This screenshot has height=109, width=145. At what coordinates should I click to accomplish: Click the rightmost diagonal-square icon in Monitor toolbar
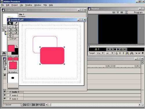click(143, 53)
